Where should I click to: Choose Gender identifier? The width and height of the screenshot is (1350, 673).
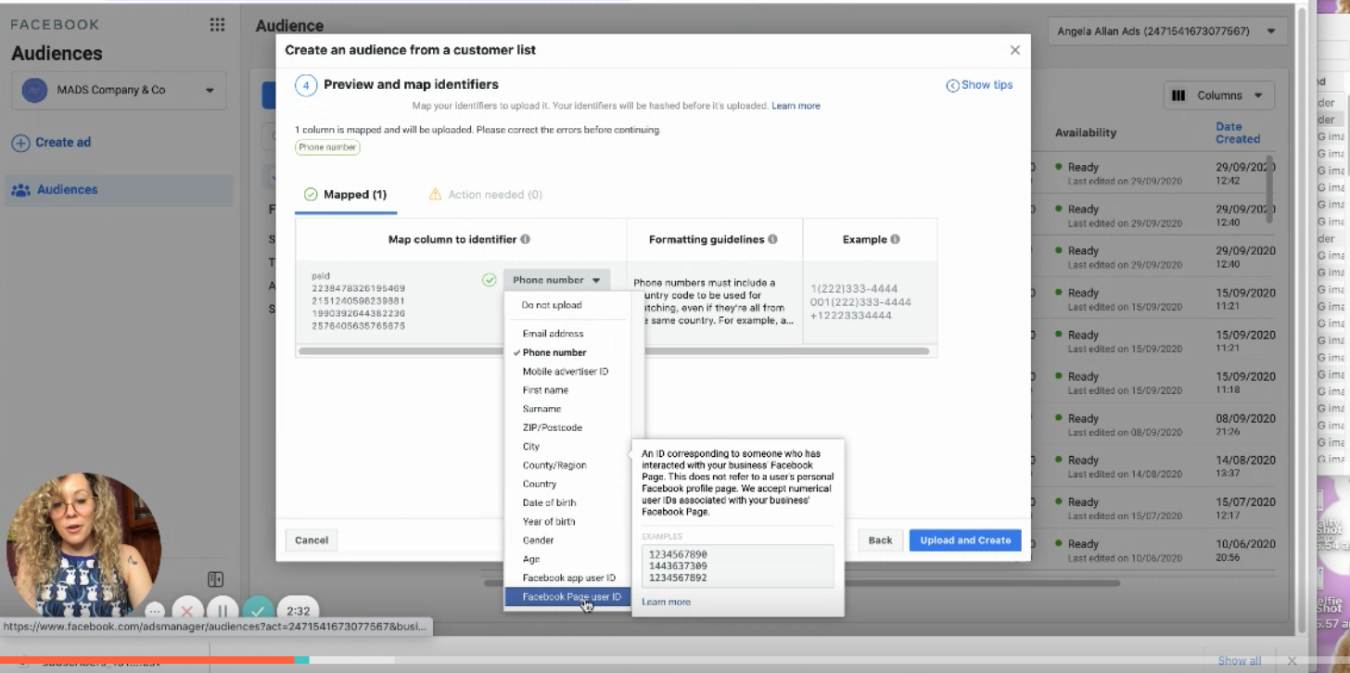point(538,540)
